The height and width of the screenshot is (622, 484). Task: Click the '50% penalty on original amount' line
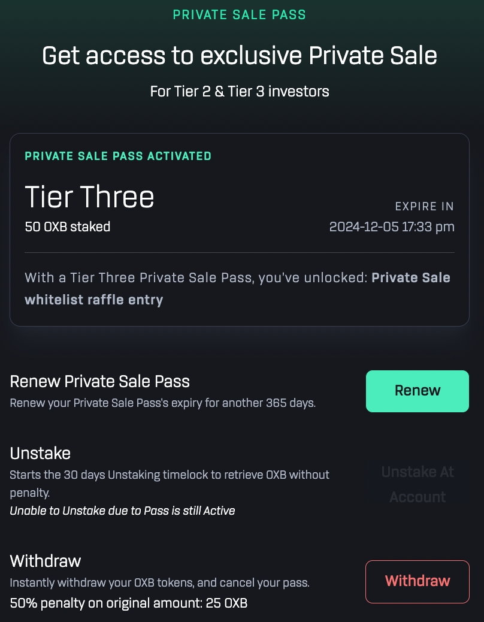click(x=129, y=603)
